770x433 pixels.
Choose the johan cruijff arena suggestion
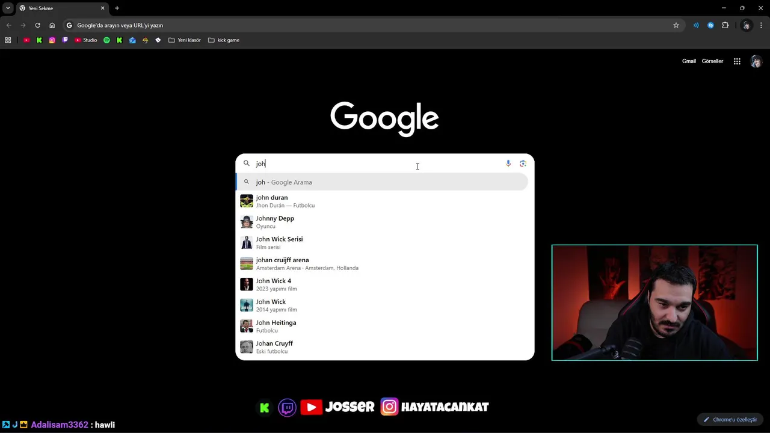click(x=382, y=263)
